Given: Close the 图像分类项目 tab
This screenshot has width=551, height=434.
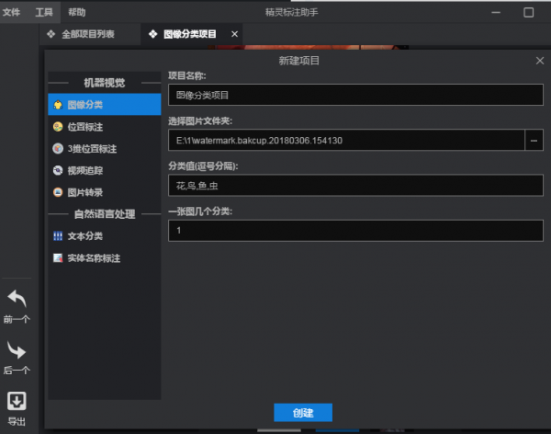Looking at the screenshot, I should [x=235, y=34].
